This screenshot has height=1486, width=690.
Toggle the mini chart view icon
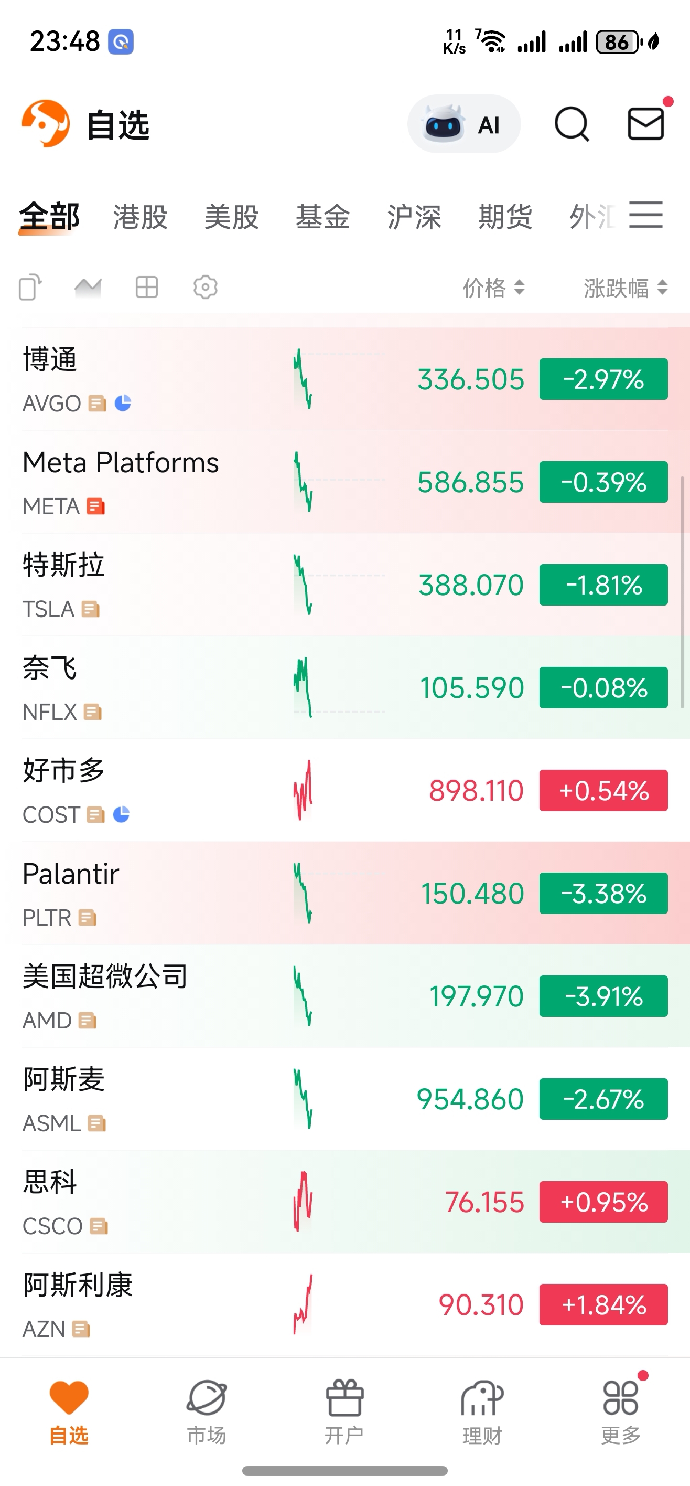88,286
